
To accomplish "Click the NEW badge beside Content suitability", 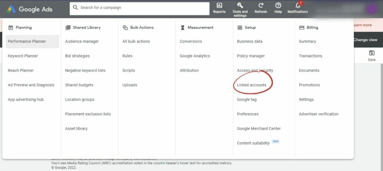I will tap(276, 141).
